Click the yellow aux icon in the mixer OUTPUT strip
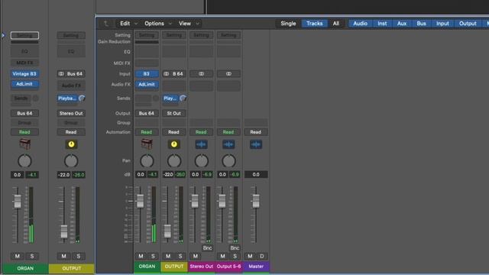 pos(173,144)
